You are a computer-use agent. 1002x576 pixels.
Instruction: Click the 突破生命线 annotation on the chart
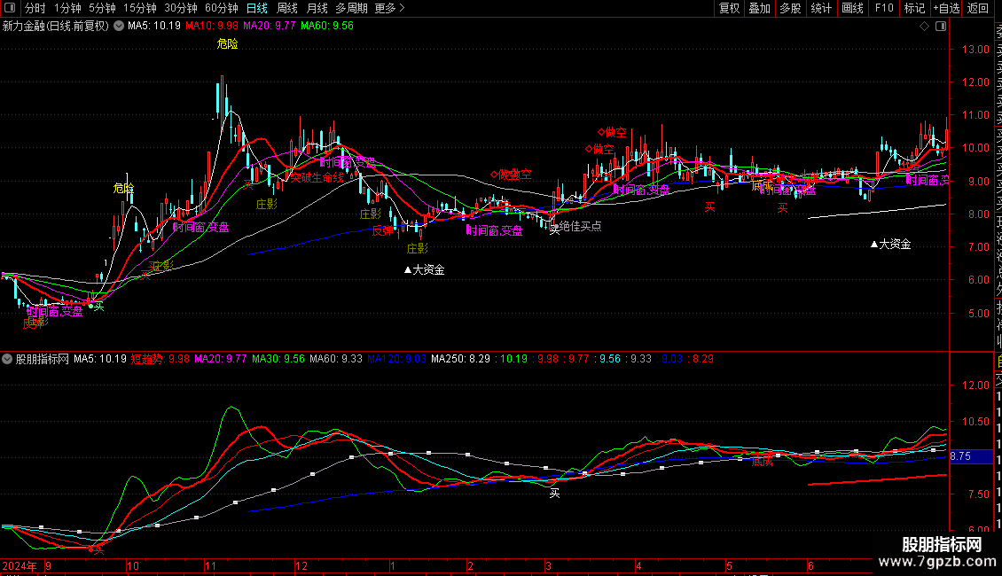(x=317, y=177)
